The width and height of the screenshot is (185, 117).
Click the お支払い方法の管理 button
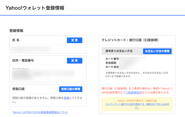click(158, 51)
